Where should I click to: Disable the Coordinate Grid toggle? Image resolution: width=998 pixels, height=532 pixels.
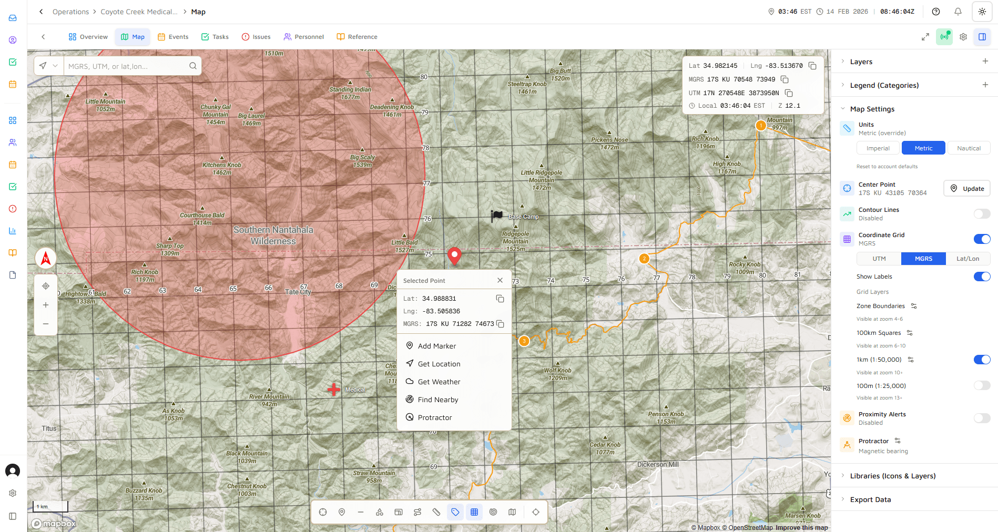[982, 239]
